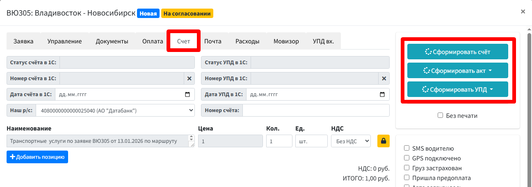Expand Сформировать акт dropdown button
This screenshot has height=187, width=532.
(457, 70)
